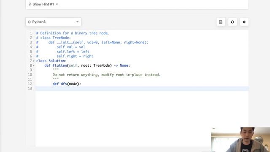Click the empty line 13 in editor
This screenshot has width=270, height=152.
[142, 89]
